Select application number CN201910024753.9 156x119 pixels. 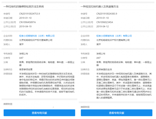pyautogui.click(x=30, y=14)
